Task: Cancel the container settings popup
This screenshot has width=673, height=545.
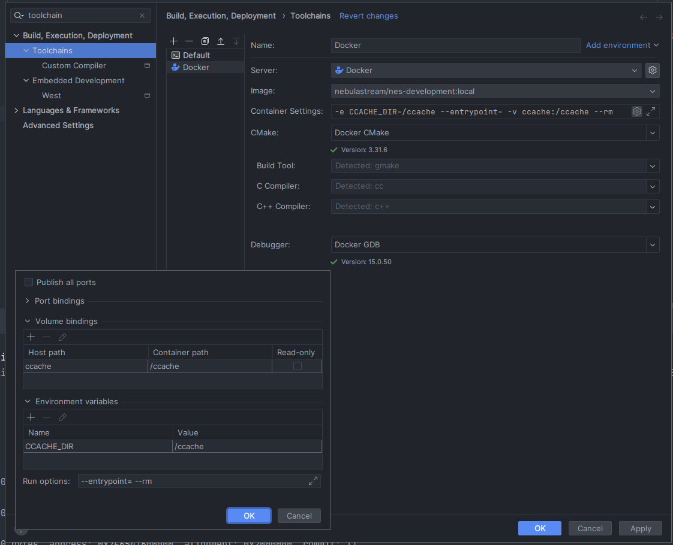Action: [299, 516]
